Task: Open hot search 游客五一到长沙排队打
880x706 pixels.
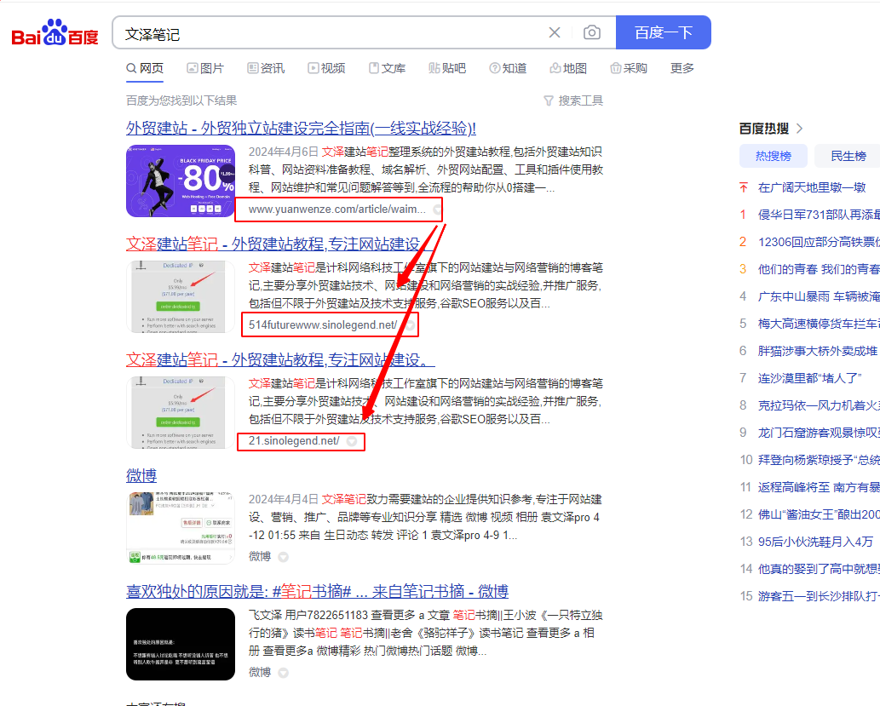Action: coord(819,596)
